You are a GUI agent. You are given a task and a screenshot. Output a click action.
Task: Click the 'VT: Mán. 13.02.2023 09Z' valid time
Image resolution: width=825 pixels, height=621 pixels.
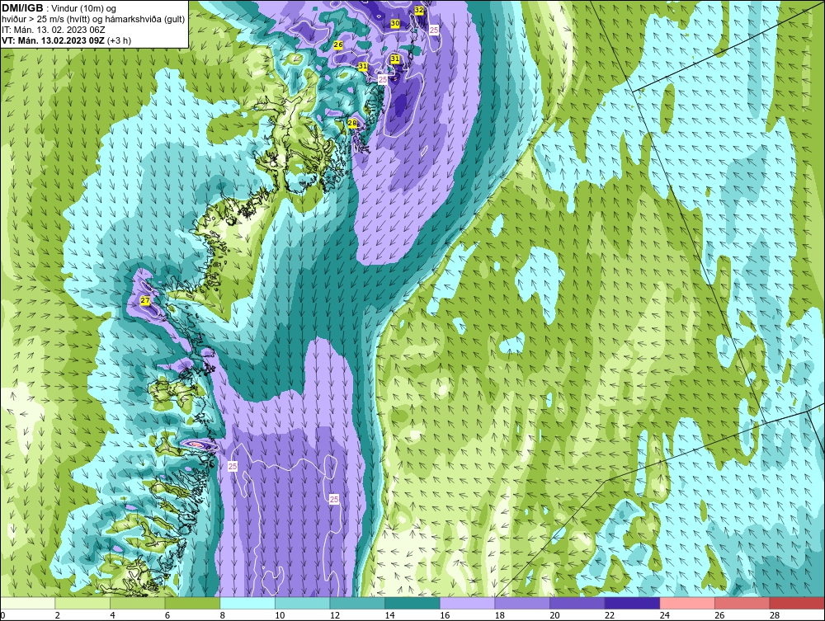pyautogui.click(x=53, y=40)
